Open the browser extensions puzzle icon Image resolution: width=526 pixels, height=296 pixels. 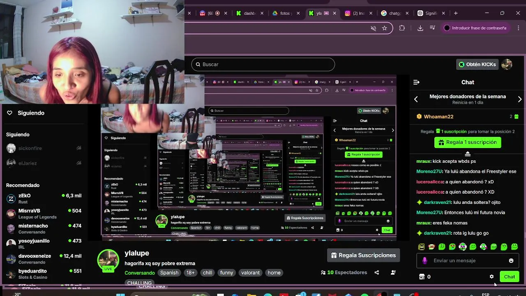tap(402, 28)
